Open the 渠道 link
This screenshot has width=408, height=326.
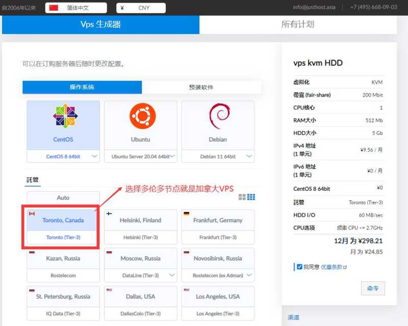294,317
